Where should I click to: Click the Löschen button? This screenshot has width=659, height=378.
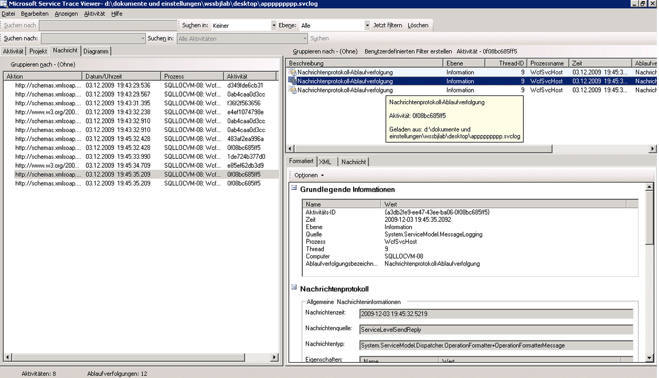tap(418, 25)
